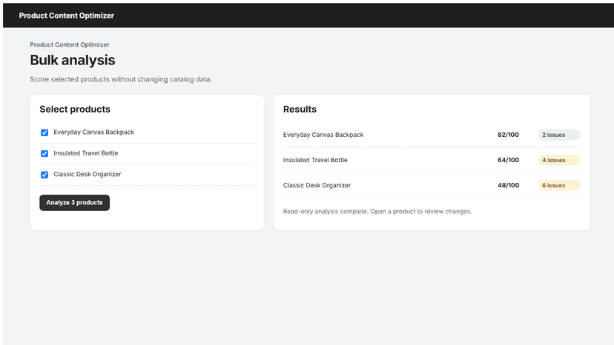The image size is (614, 345).
Task: Toggle the Insulated Travel Bottle checkbox
Action: coord(44,153)
